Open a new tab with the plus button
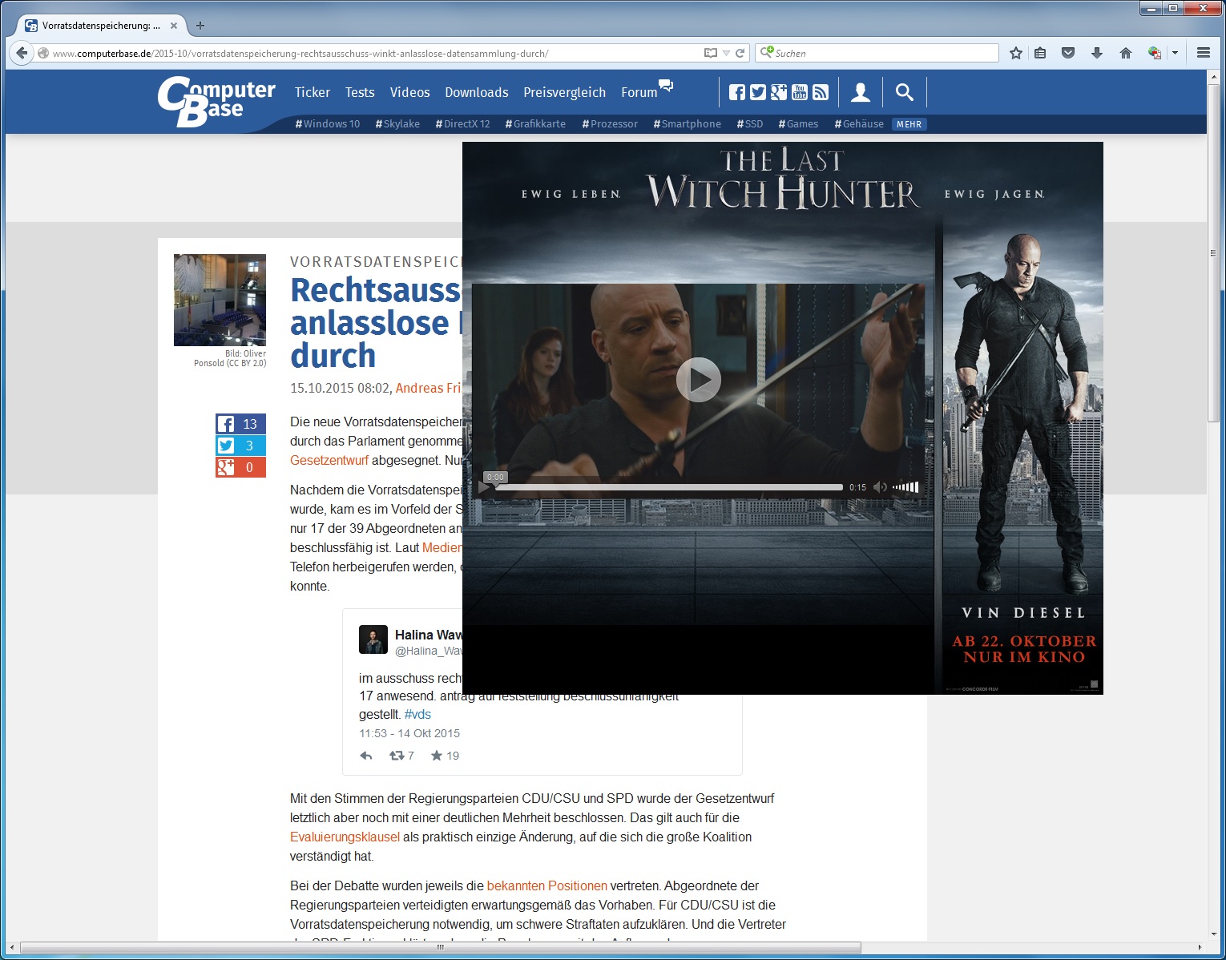Screen dimensions: 1226x960 (x=200, y=26)
